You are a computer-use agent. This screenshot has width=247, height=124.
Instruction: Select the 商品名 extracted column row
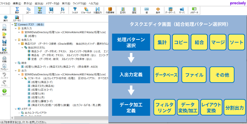(68, 55)
